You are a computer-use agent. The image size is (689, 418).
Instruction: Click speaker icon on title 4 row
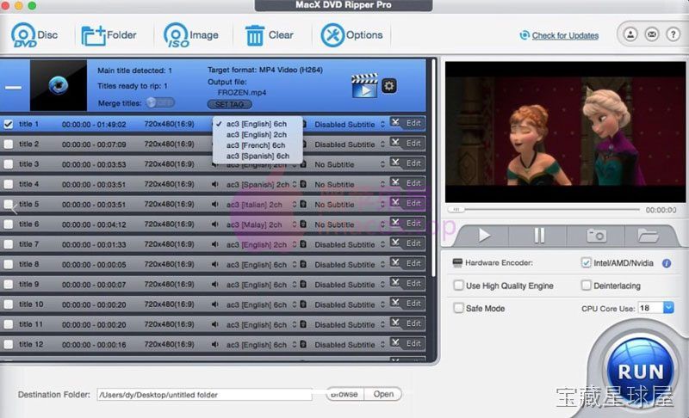[214, 184]
